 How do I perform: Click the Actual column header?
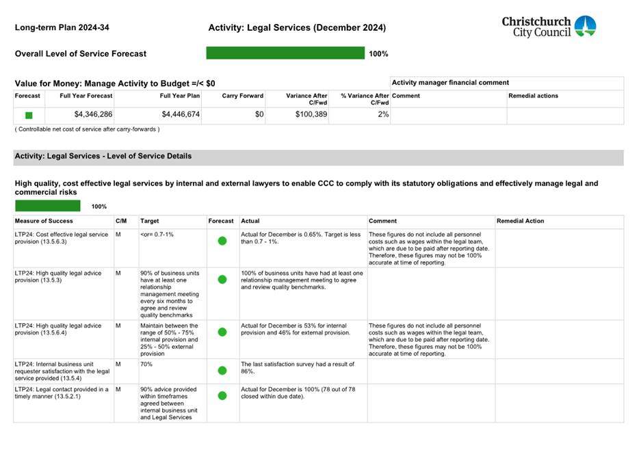pos(250,221)
